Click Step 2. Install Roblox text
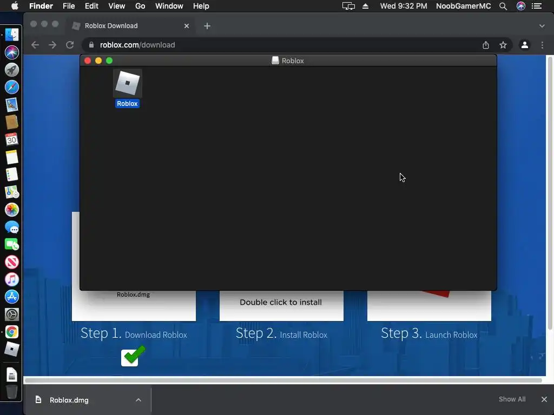The width and height of the screenshot is (554, 415). [x=281, y=333]
